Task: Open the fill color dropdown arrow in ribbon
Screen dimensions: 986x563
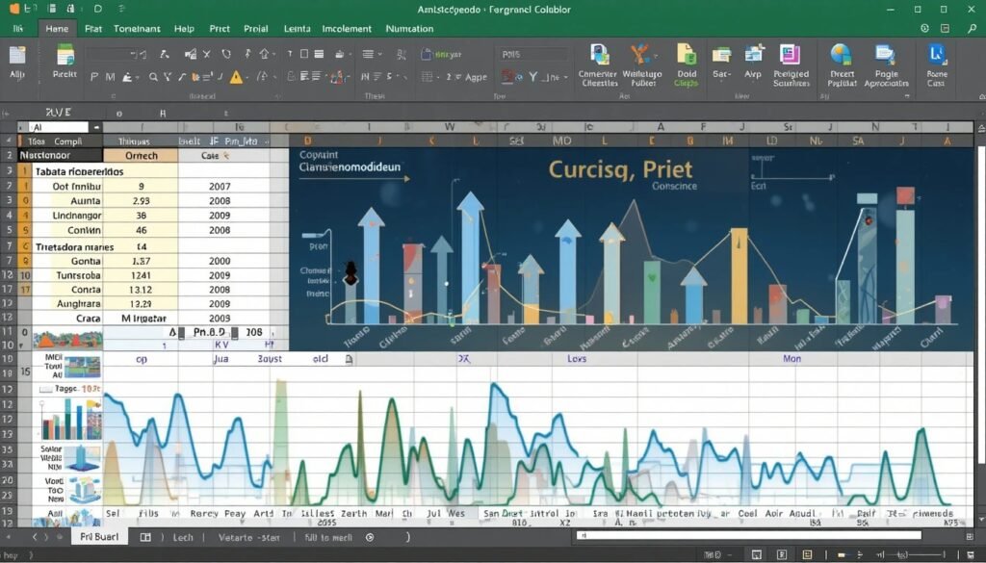Action: tap(137, 78)
